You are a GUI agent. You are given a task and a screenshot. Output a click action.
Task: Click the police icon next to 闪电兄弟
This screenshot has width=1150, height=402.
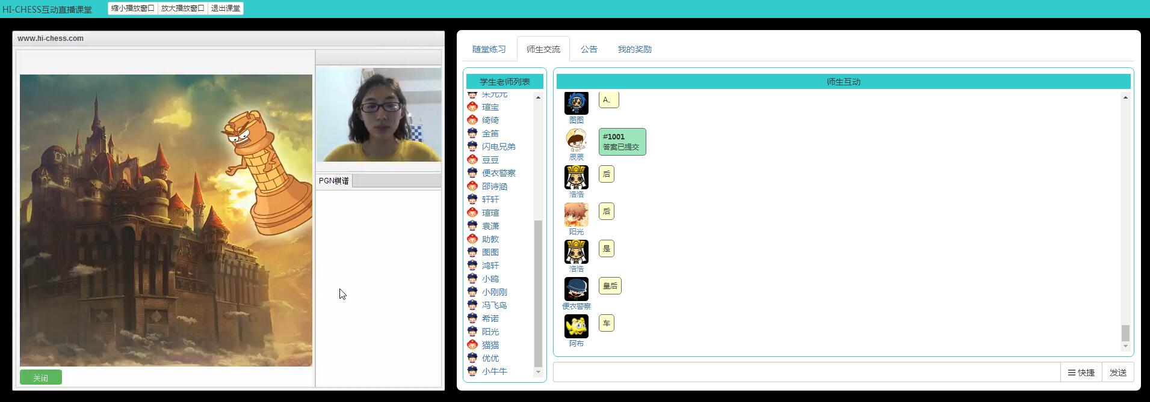[472, 147]
